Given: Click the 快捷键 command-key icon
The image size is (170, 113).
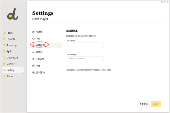Looking at the screenshot, I should [x=33, y=32].
